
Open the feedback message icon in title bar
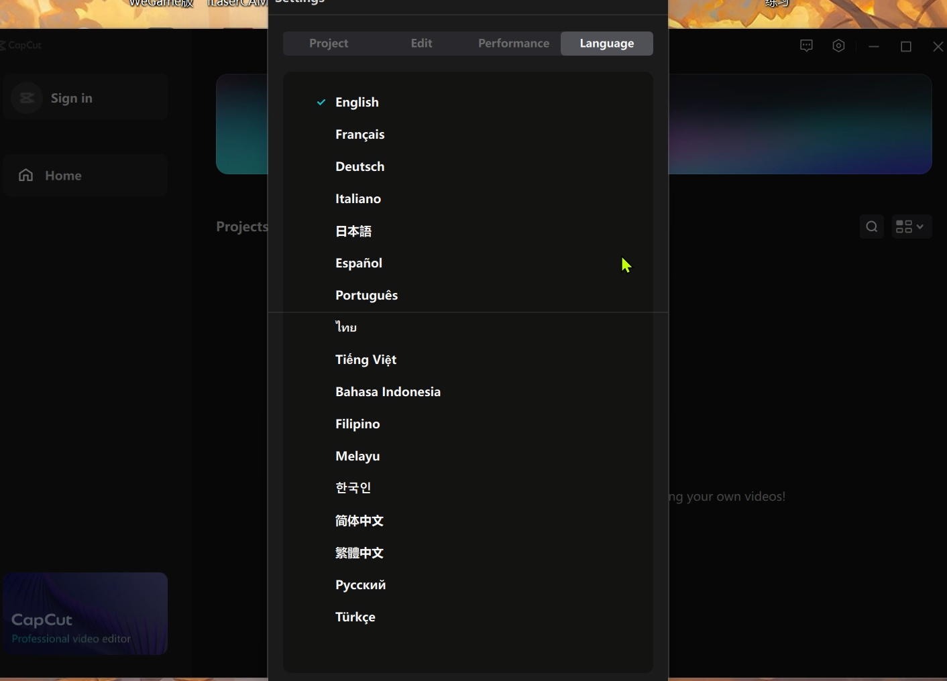pos(806,46)
